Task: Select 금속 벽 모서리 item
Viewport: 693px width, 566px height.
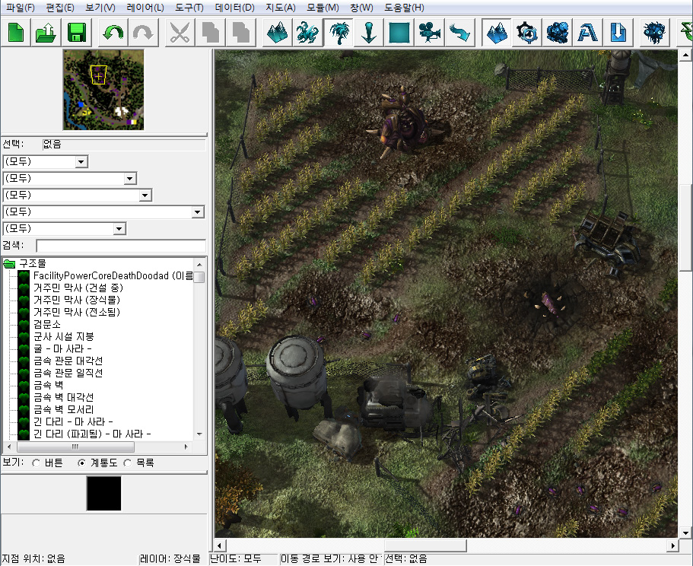Action: (x=64, y=410)
